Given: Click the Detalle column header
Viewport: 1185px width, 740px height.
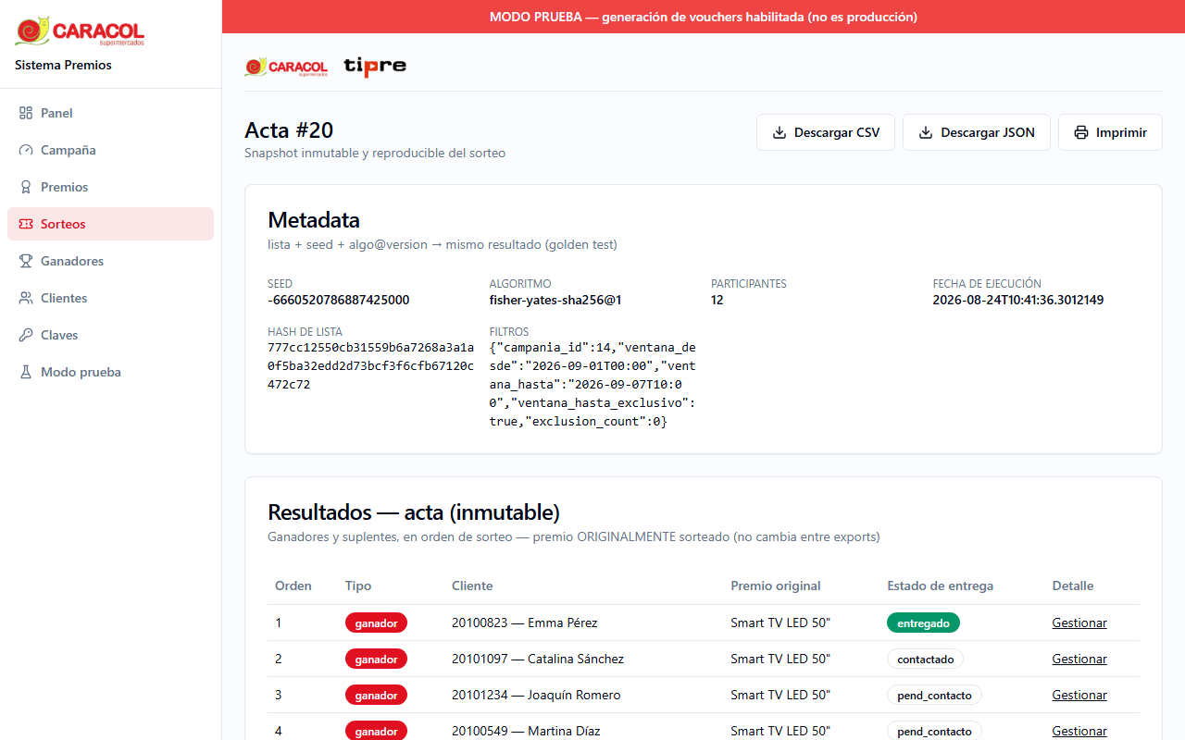Looking at the screenshot, I should click(1073, 586).
